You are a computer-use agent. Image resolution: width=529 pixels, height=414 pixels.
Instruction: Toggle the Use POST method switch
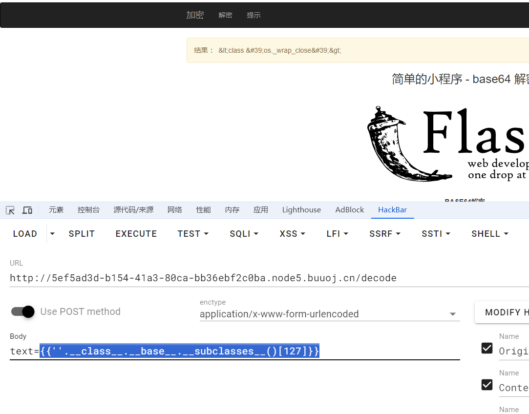pos(23,311)
